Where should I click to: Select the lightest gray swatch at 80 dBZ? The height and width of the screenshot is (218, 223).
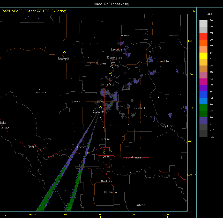tap(203, 24)
